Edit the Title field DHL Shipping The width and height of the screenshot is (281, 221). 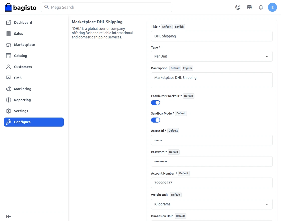pos(212,36)
